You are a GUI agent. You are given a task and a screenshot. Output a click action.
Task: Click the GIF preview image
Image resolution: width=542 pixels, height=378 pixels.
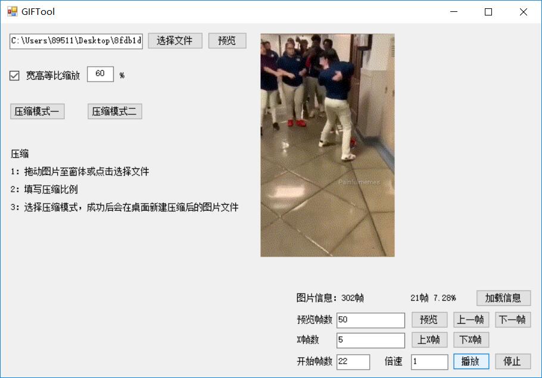pyautogui.click(x=328, y=145)
